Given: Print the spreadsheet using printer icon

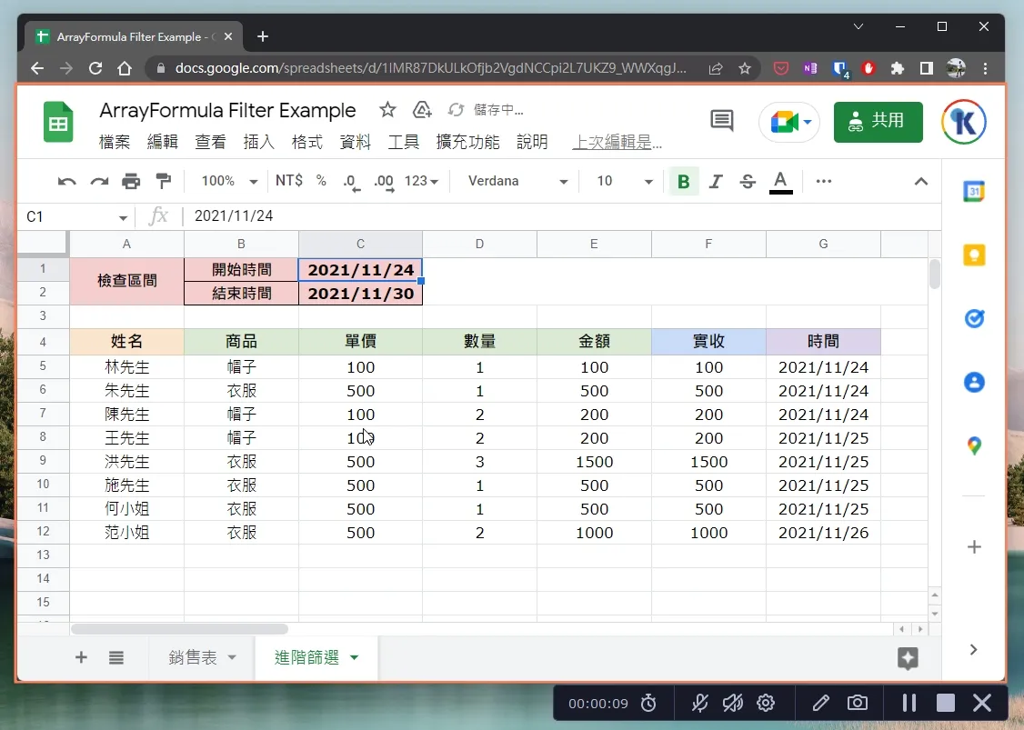Looking at the screenshot, I should 131,182.
